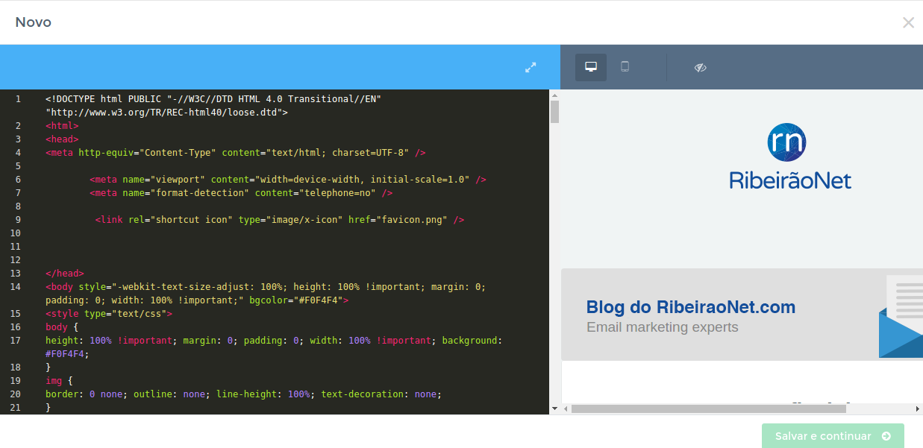Screen dimensions: 923x448
Task: Click the preview scroll left arrow
Action: coord(566,408)
